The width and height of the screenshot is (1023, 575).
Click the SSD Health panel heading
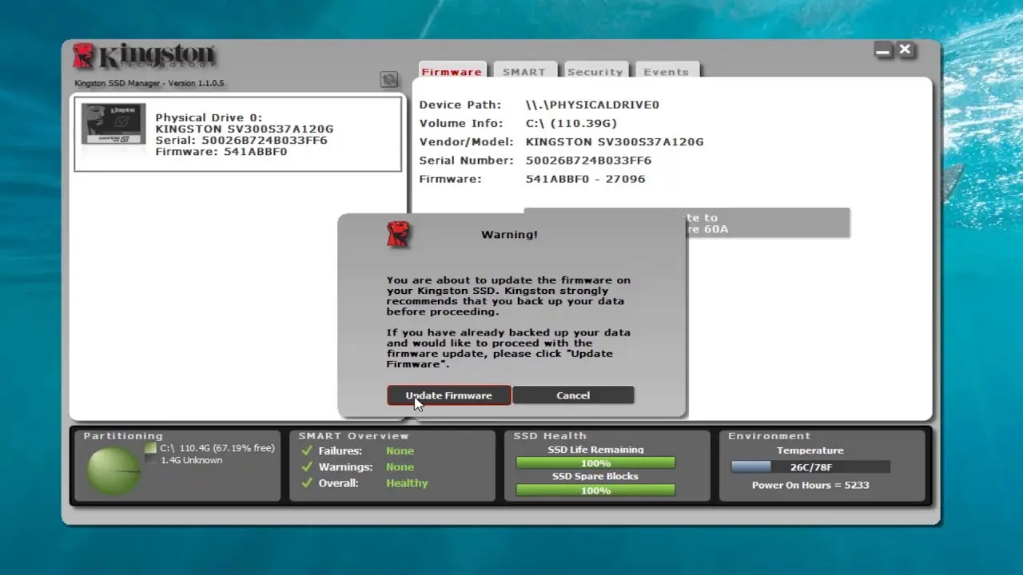pos(550,436)
